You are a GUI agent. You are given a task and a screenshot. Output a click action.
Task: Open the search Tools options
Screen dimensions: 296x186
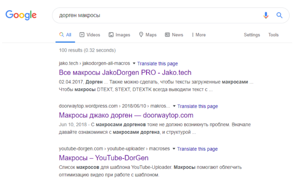point(273,35)
